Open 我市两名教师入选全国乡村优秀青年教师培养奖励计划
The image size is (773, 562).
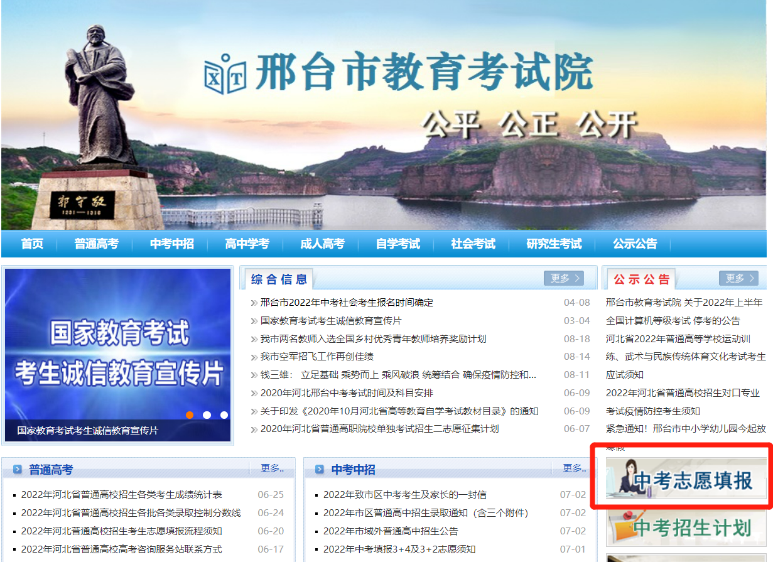coord(373,339)
